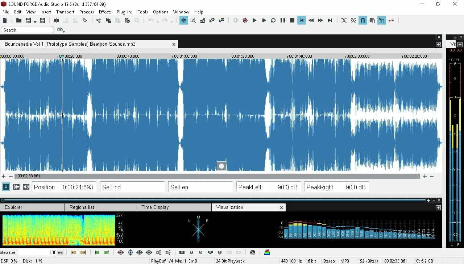
Task: Click the speaker icon beside Position
Action: [26, 187]
